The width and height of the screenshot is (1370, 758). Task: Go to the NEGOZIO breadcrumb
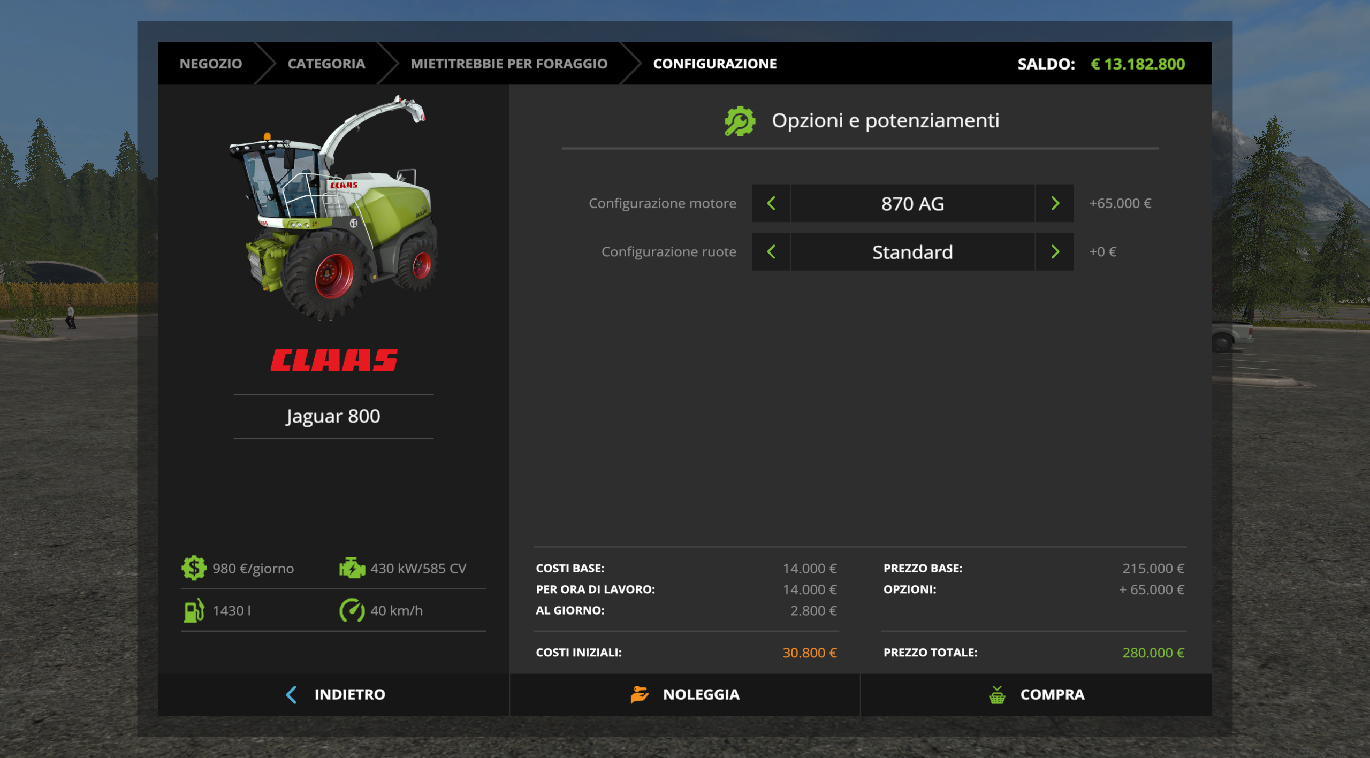click(x=211, y=64)
